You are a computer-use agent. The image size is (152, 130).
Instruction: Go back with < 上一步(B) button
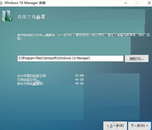click(115, 126)
